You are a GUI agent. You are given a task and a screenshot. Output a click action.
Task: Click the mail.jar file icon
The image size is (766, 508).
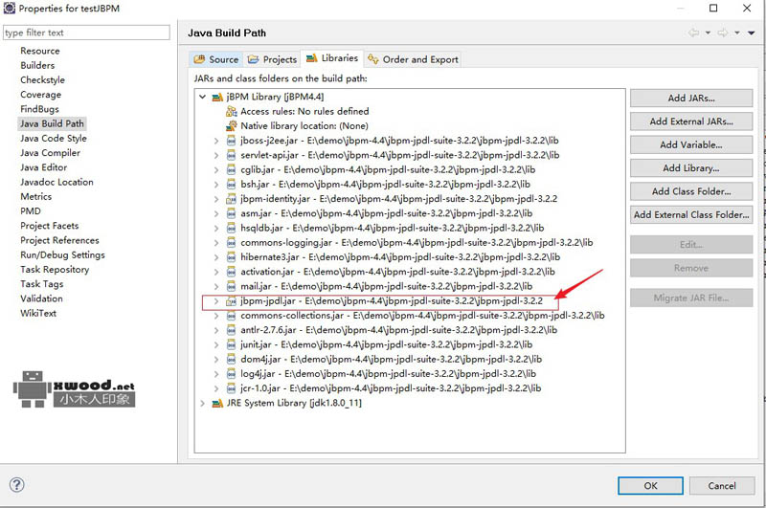(x=232, y=286)
